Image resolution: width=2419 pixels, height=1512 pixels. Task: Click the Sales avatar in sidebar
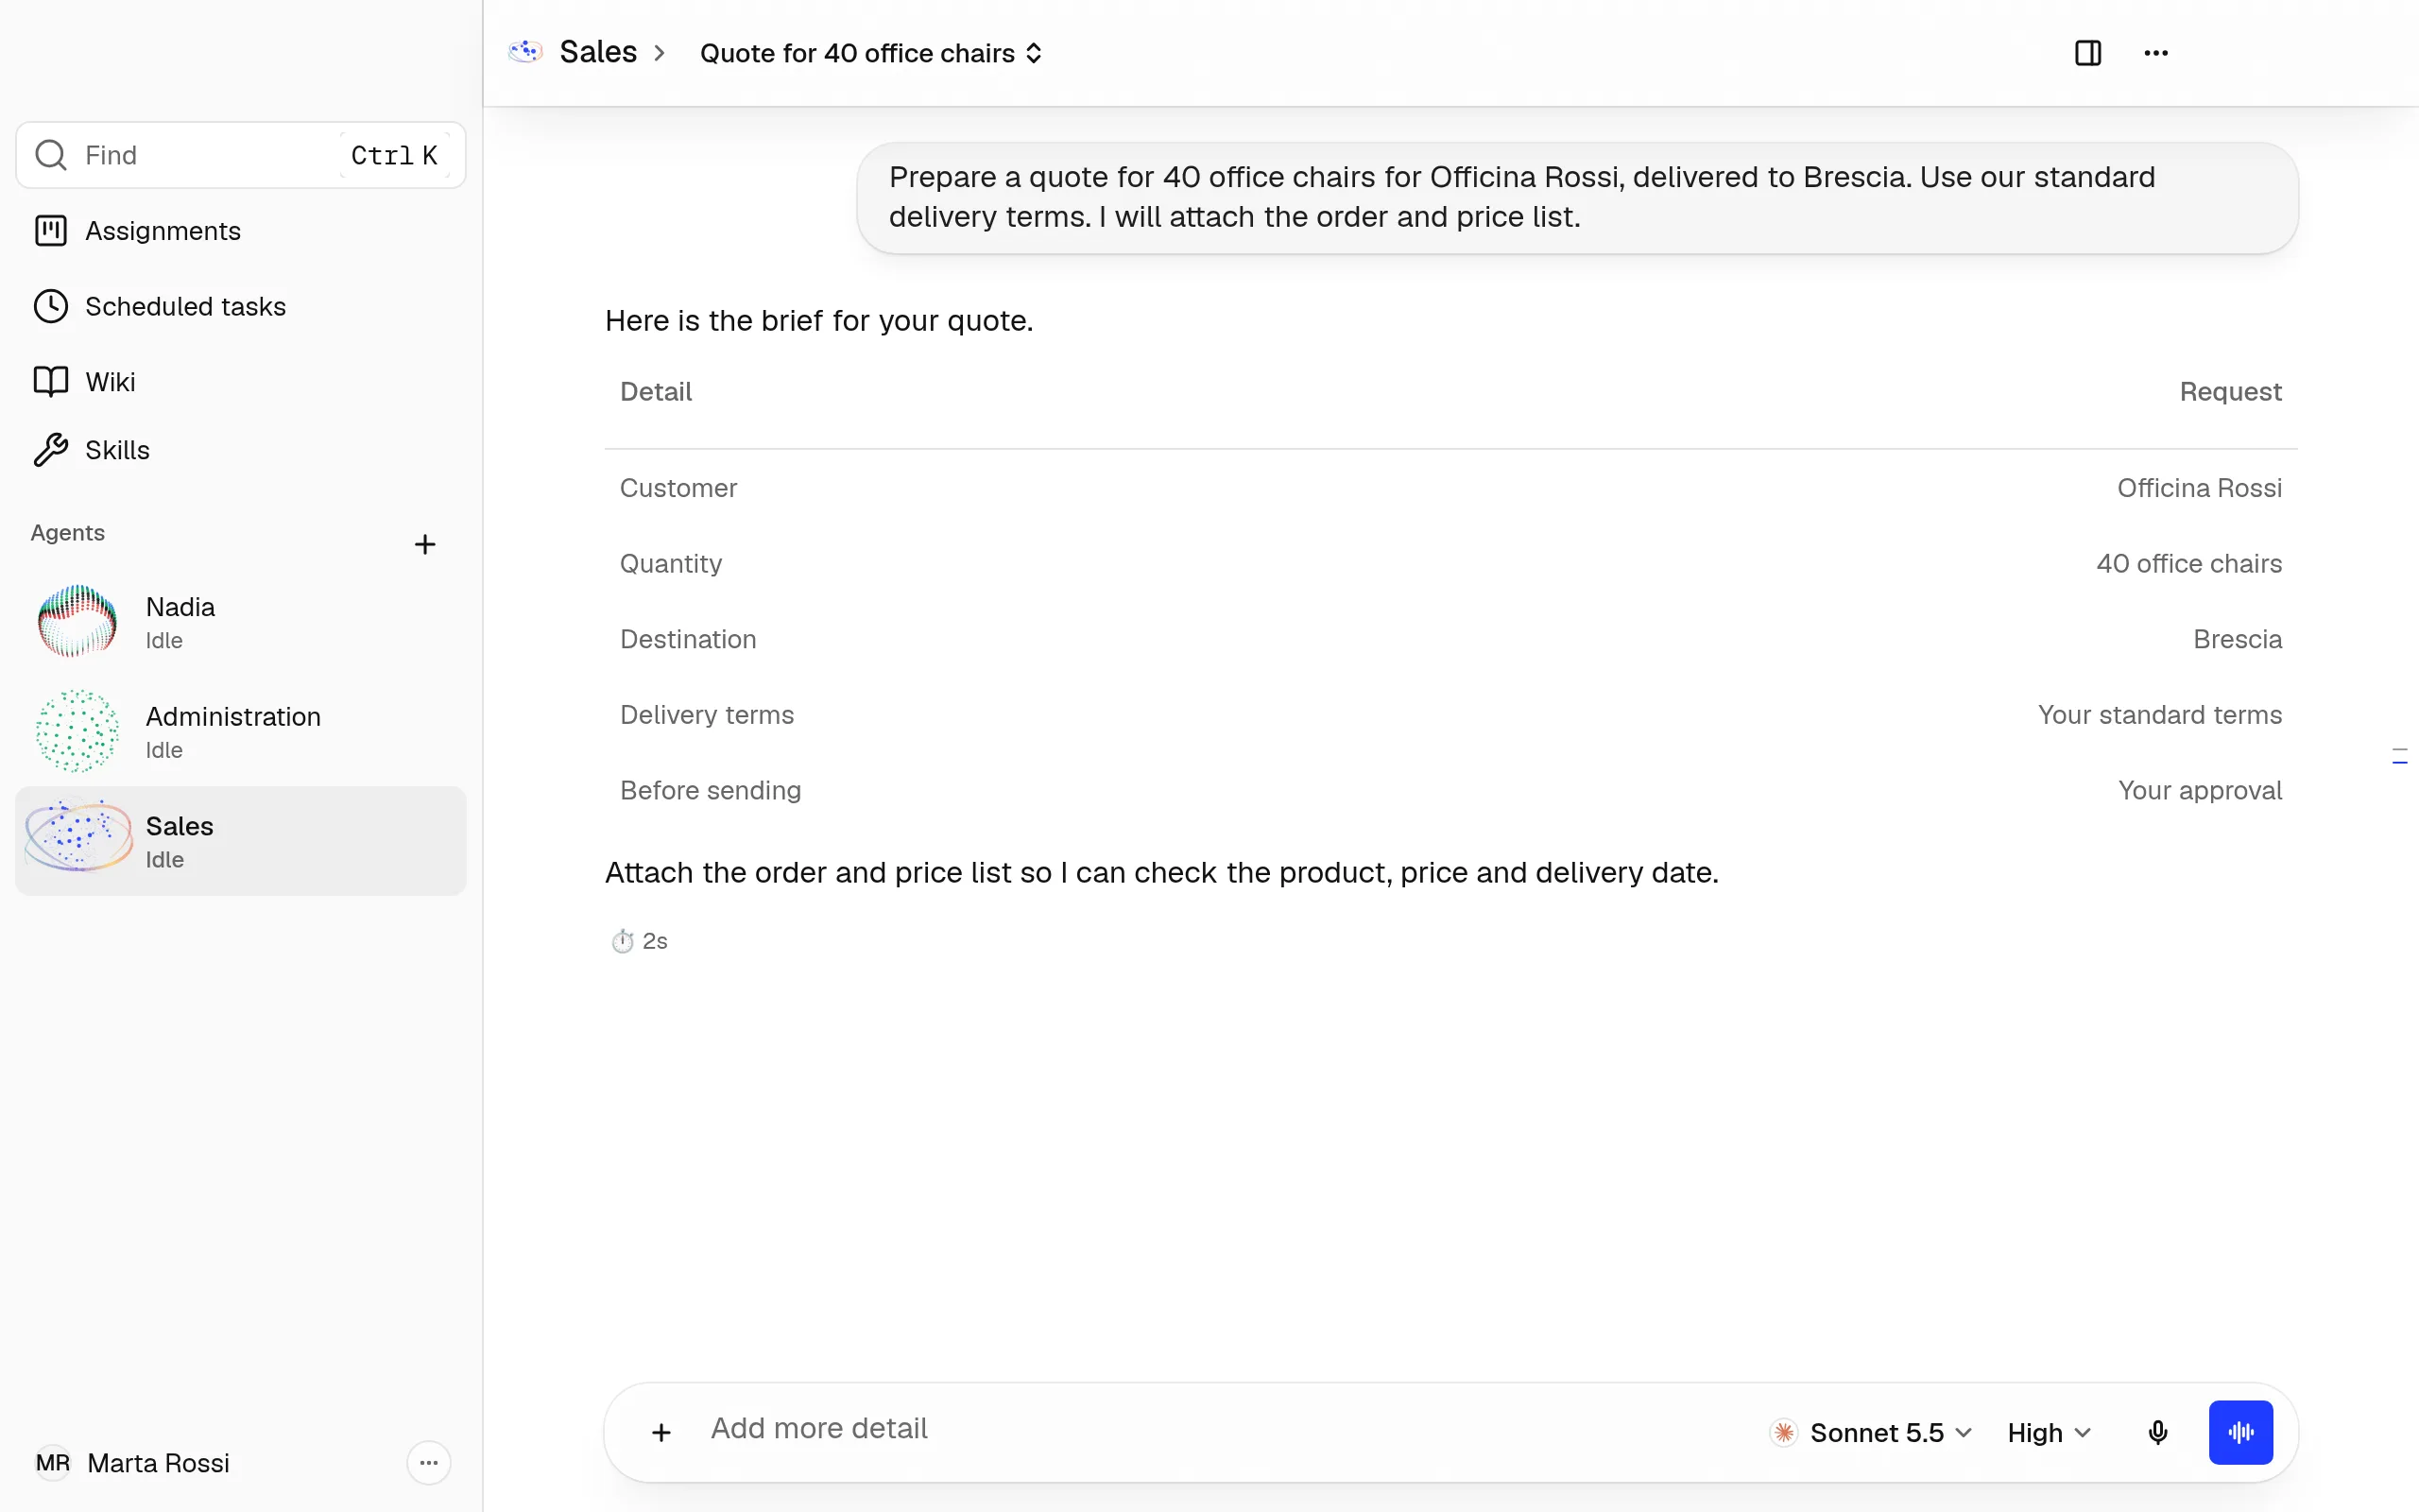78,838
